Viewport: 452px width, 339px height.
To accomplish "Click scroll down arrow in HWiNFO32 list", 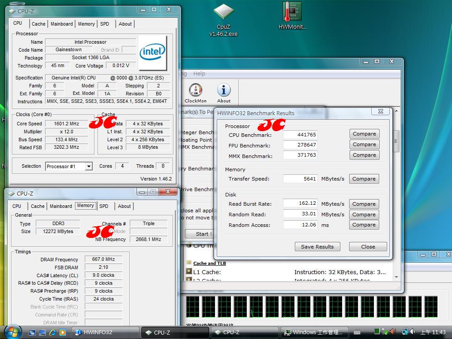I will (x=396, y=277).
